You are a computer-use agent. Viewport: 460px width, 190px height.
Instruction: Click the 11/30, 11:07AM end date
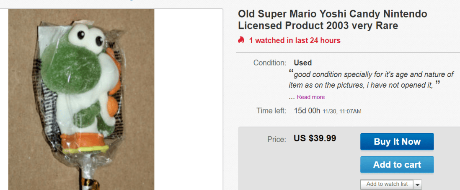(342, 111)
